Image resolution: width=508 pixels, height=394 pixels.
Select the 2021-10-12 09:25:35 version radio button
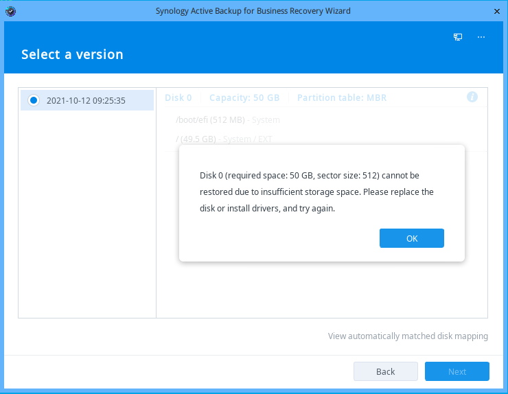(x=34, y=100)
